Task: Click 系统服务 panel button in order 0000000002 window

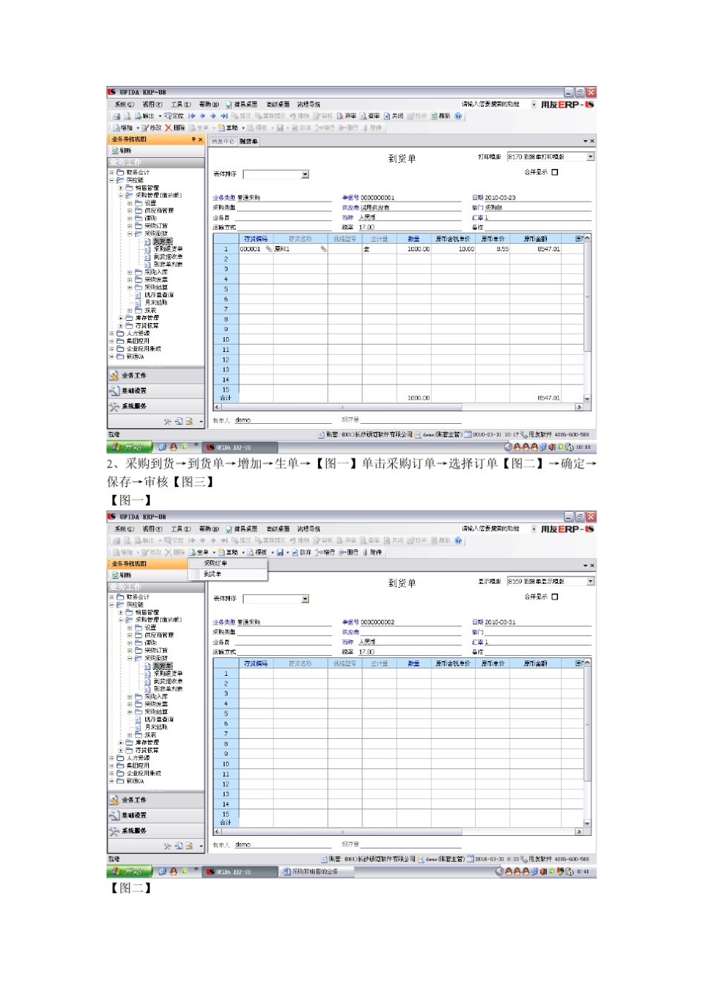Action: [x=156, y=831]
